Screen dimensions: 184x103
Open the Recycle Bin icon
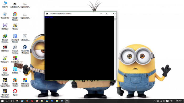tap(5, 15)
